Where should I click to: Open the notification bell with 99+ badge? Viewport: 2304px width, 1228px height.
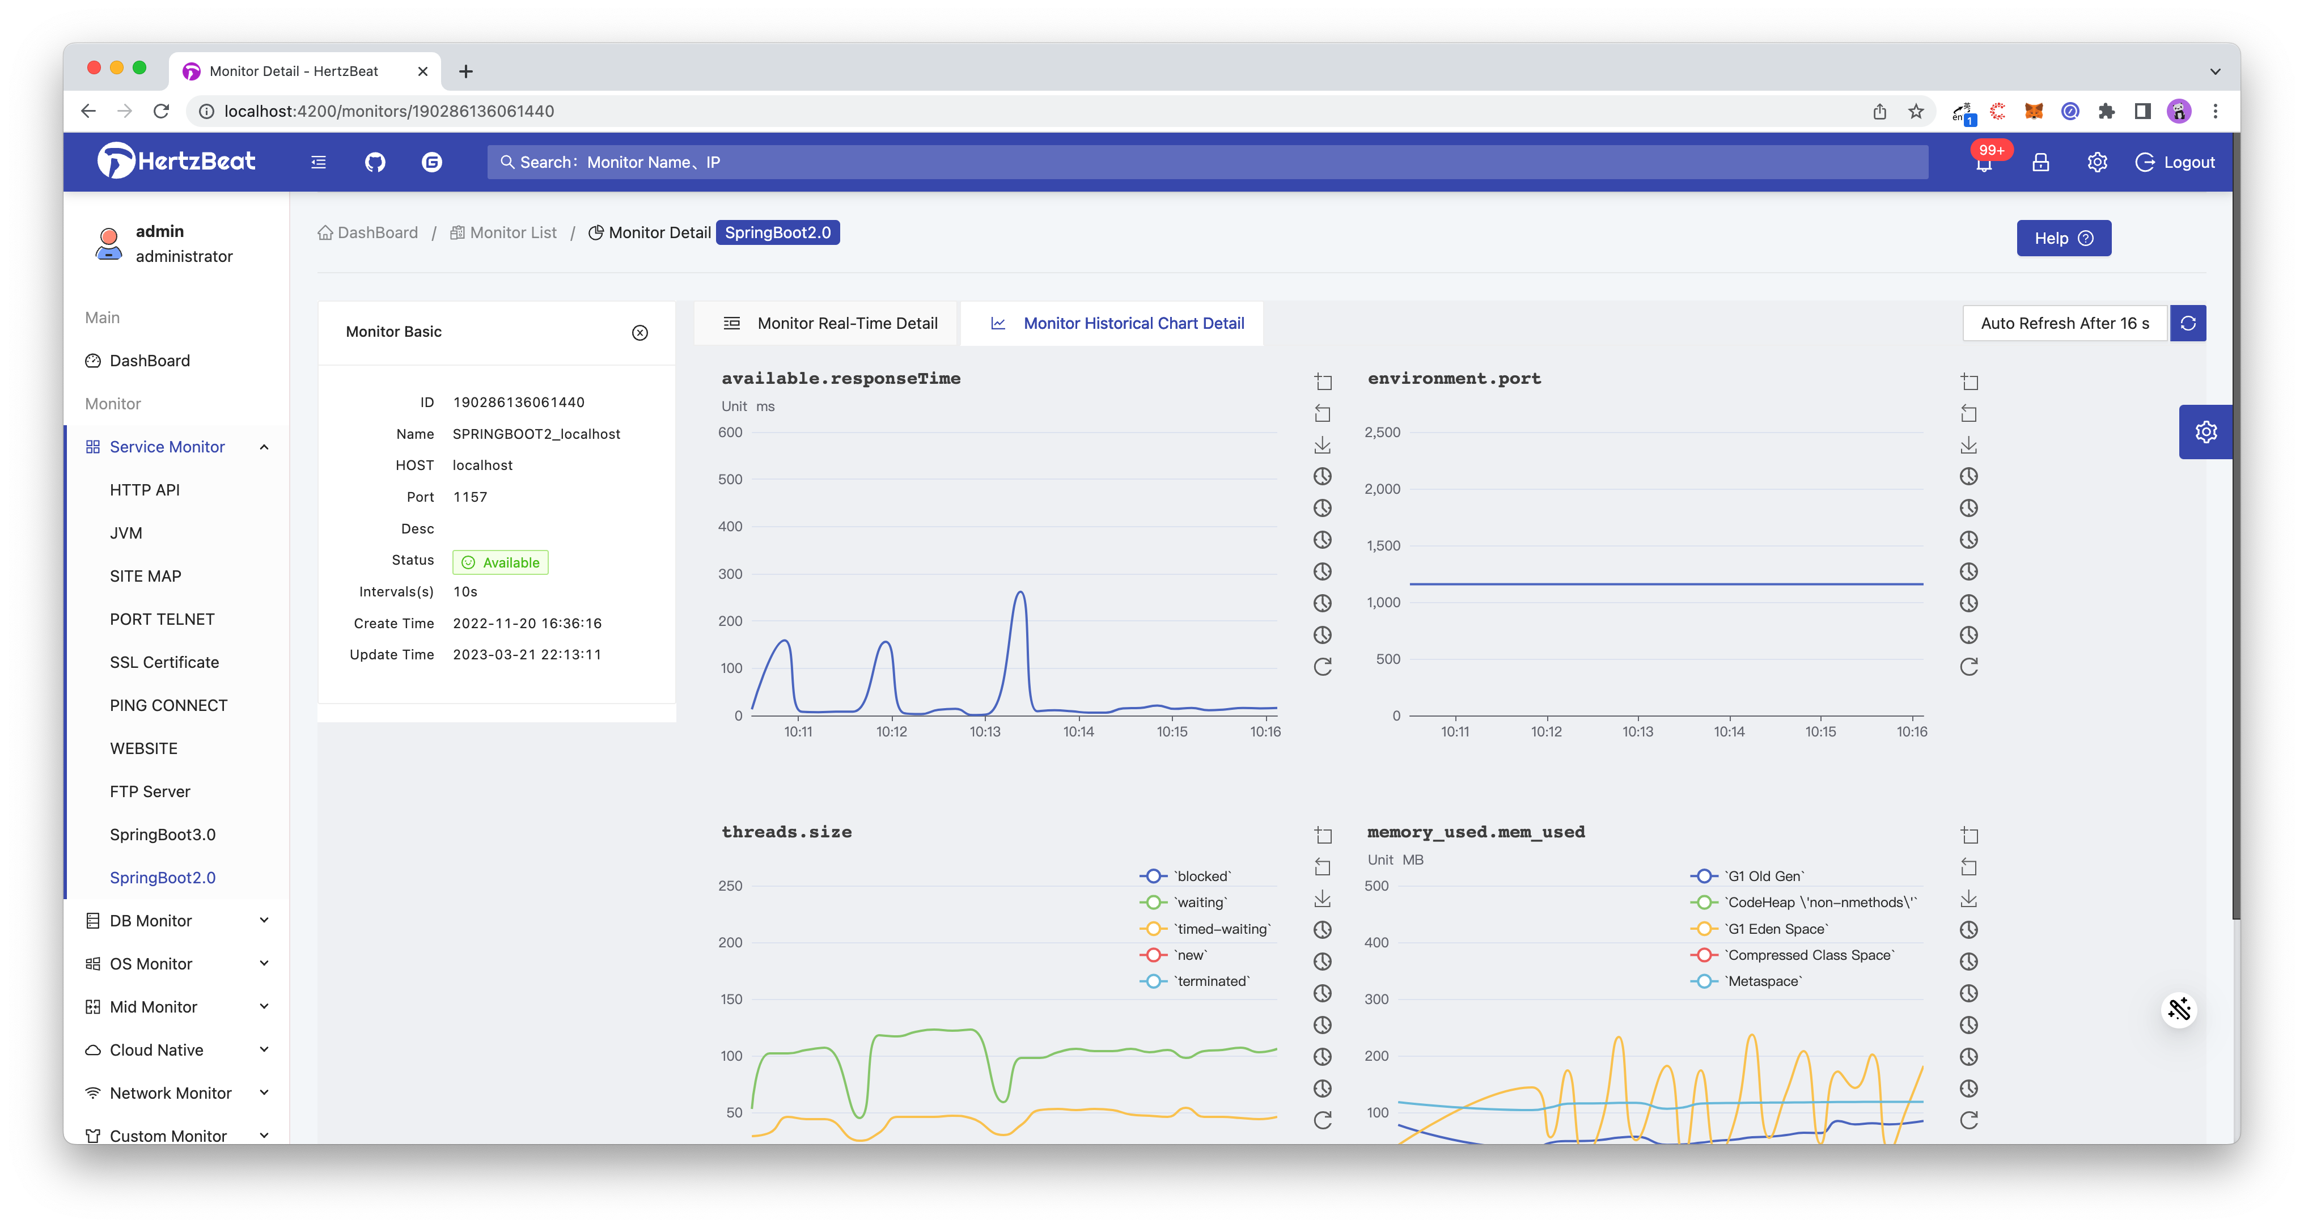1984,163
